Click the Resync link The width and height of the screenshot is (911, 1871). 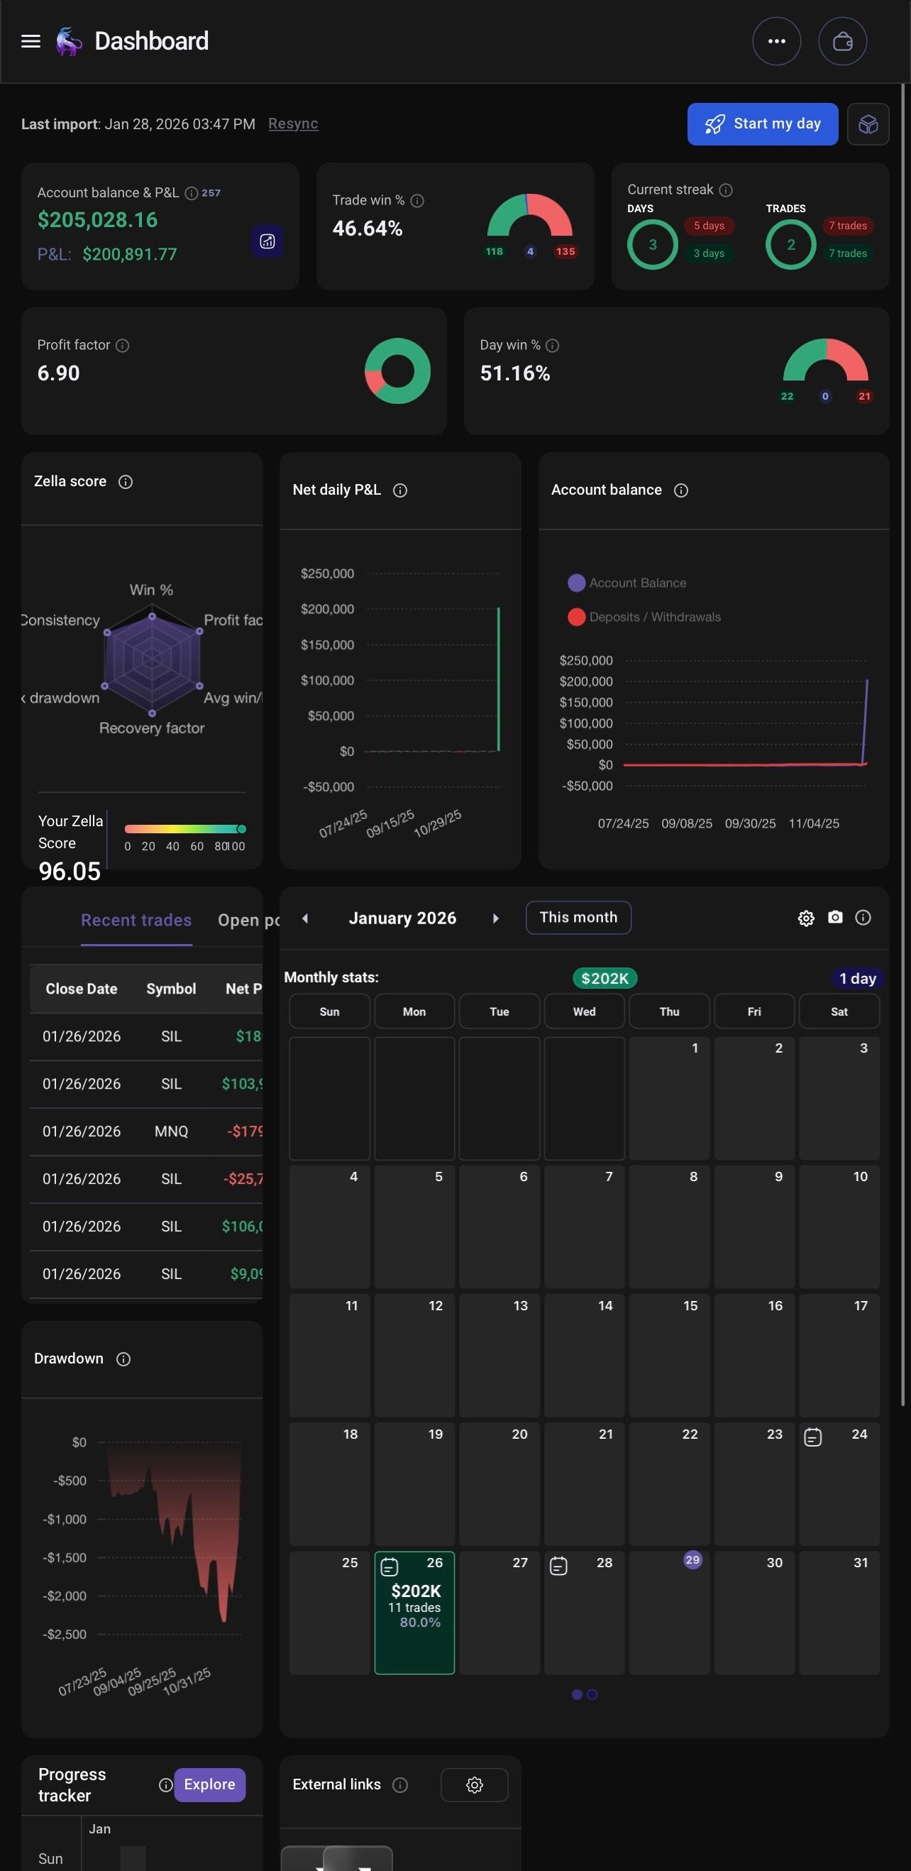(x=293, y=124)
